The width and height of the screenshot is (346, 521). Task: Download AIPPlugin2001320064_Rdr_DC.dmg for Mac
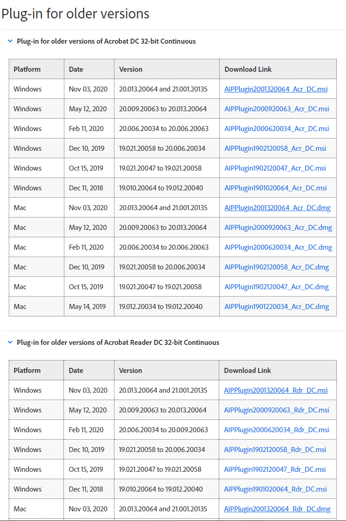(277, 509)
